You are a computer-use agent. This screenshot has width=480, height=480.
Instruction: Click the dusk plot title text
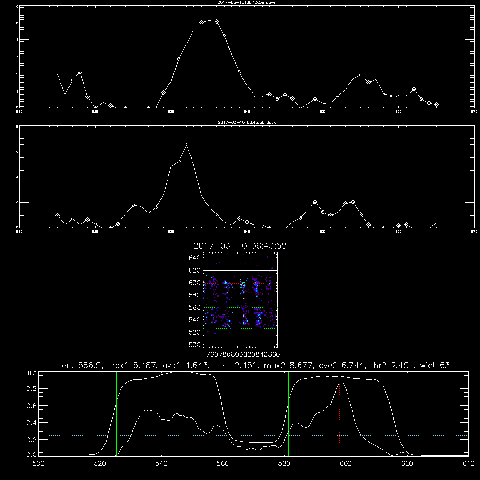coord(247,122)
